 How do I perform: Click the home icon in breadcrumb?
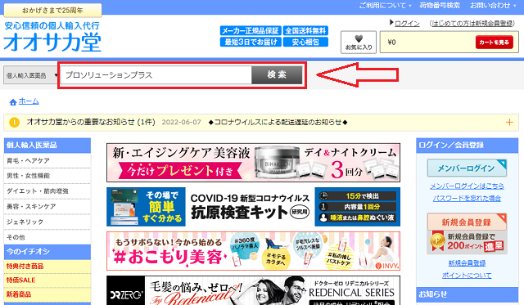pos(13,101)
